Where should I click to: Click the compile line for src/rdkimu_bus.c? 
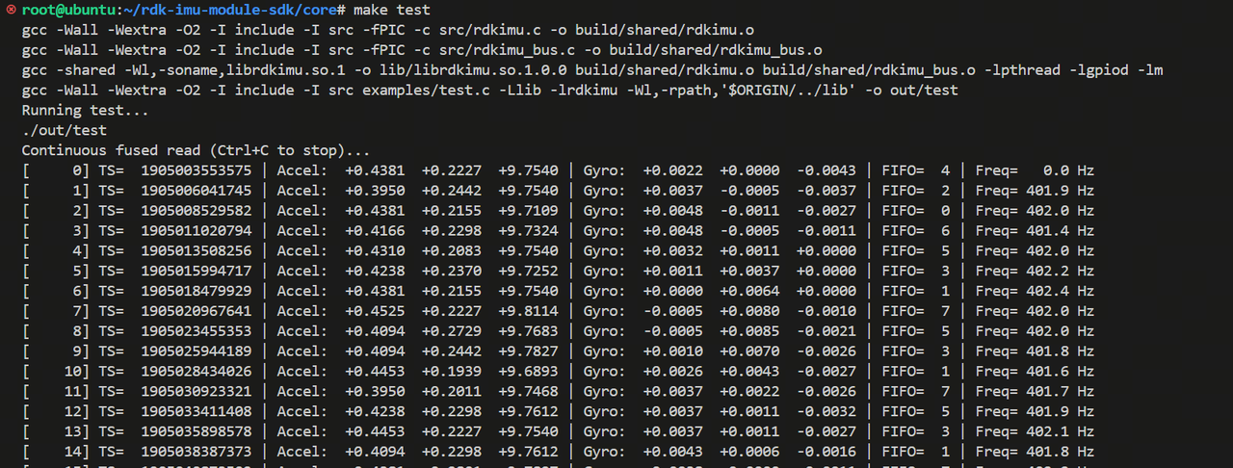[x=422, y=50]
